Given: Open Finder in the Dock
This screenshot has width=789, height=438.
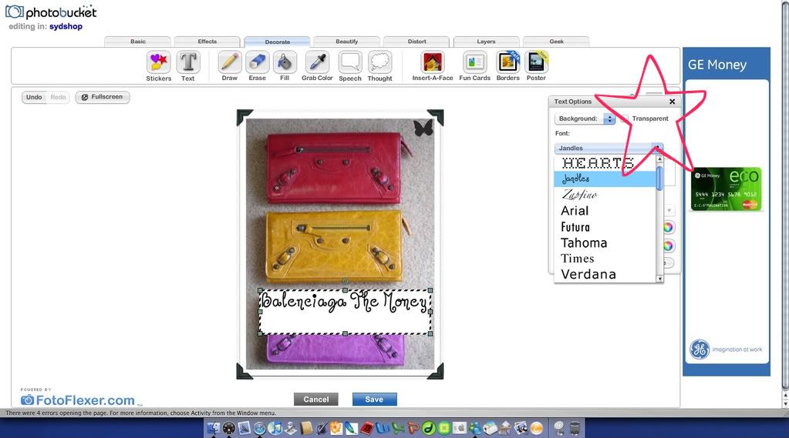Looking at the screenshot, I should point(214,428).
